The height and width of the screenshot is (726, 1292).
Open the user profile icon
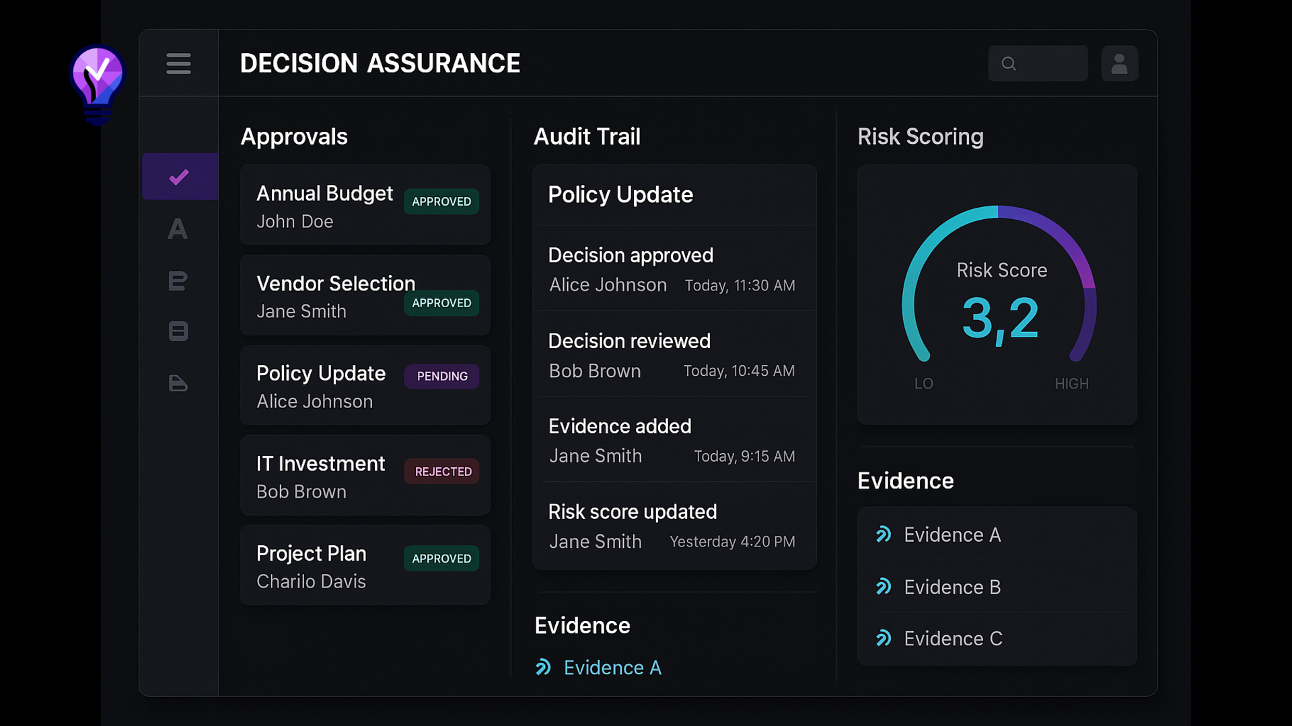(x=1119, y=64)
